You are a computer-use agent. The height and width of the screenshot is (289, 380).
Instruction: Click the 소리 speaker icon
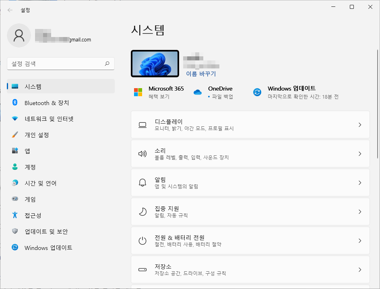pyautogui.click(x=142, y=154)
